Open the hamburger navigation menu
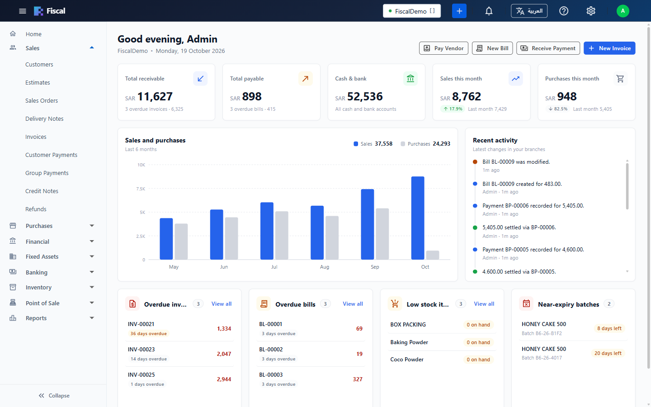Viewport: 651px width, 407px height. coord(23,11)
